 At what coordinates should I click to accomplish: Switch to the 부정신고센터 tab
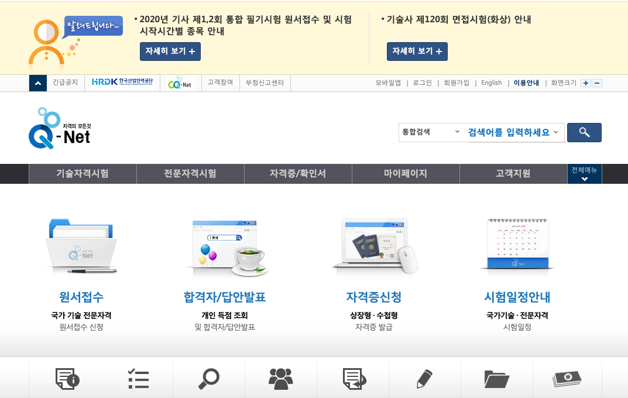265,83
